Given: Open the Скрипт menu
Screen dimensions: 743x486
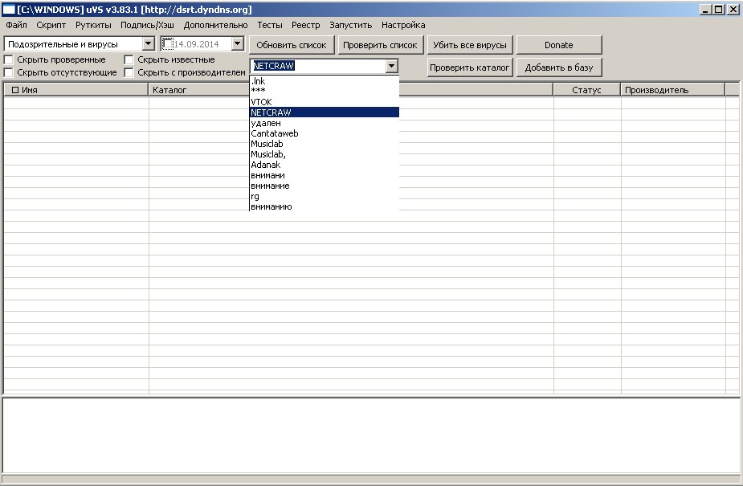Looking at the screenshot, I should [x=51, y=25].
